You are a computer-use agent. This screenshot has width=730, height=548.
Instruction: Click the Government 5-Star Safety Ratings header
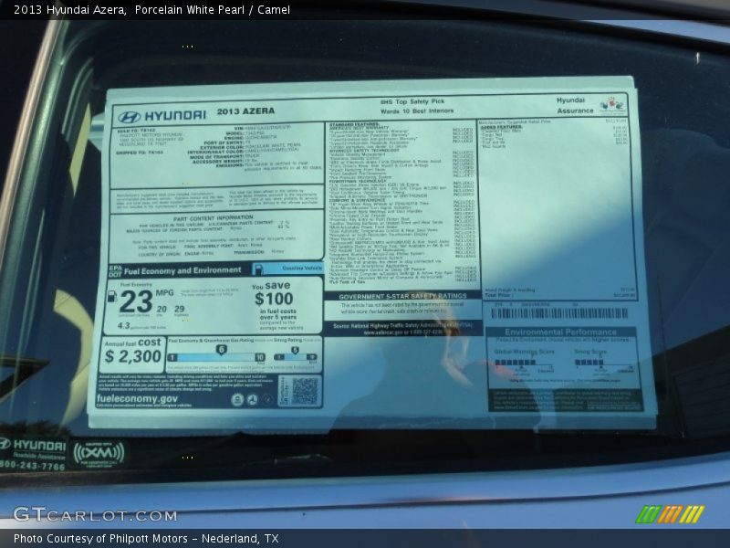[402, 296]
